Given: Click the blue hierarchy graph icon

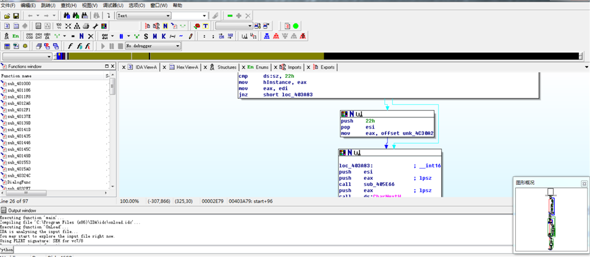Looking at the screenshot, I should click(267, 36).
